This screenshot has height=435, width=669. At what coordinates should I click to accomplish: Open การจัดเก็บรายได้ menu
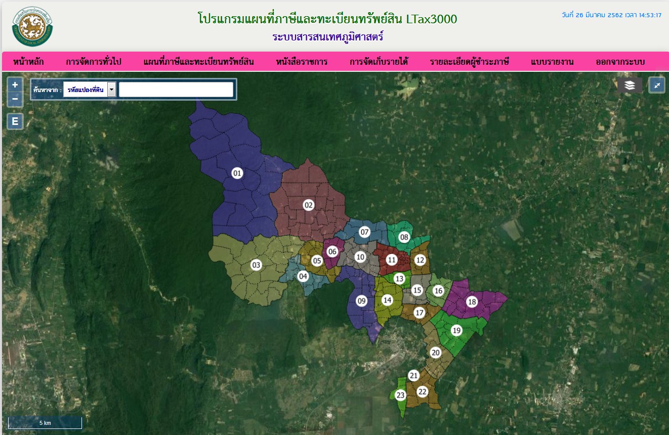pyautogui.click(x=379, y=62)
